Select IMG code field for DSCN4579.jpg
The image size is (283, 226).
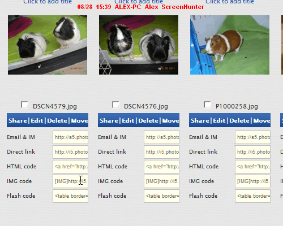point(71,181)
